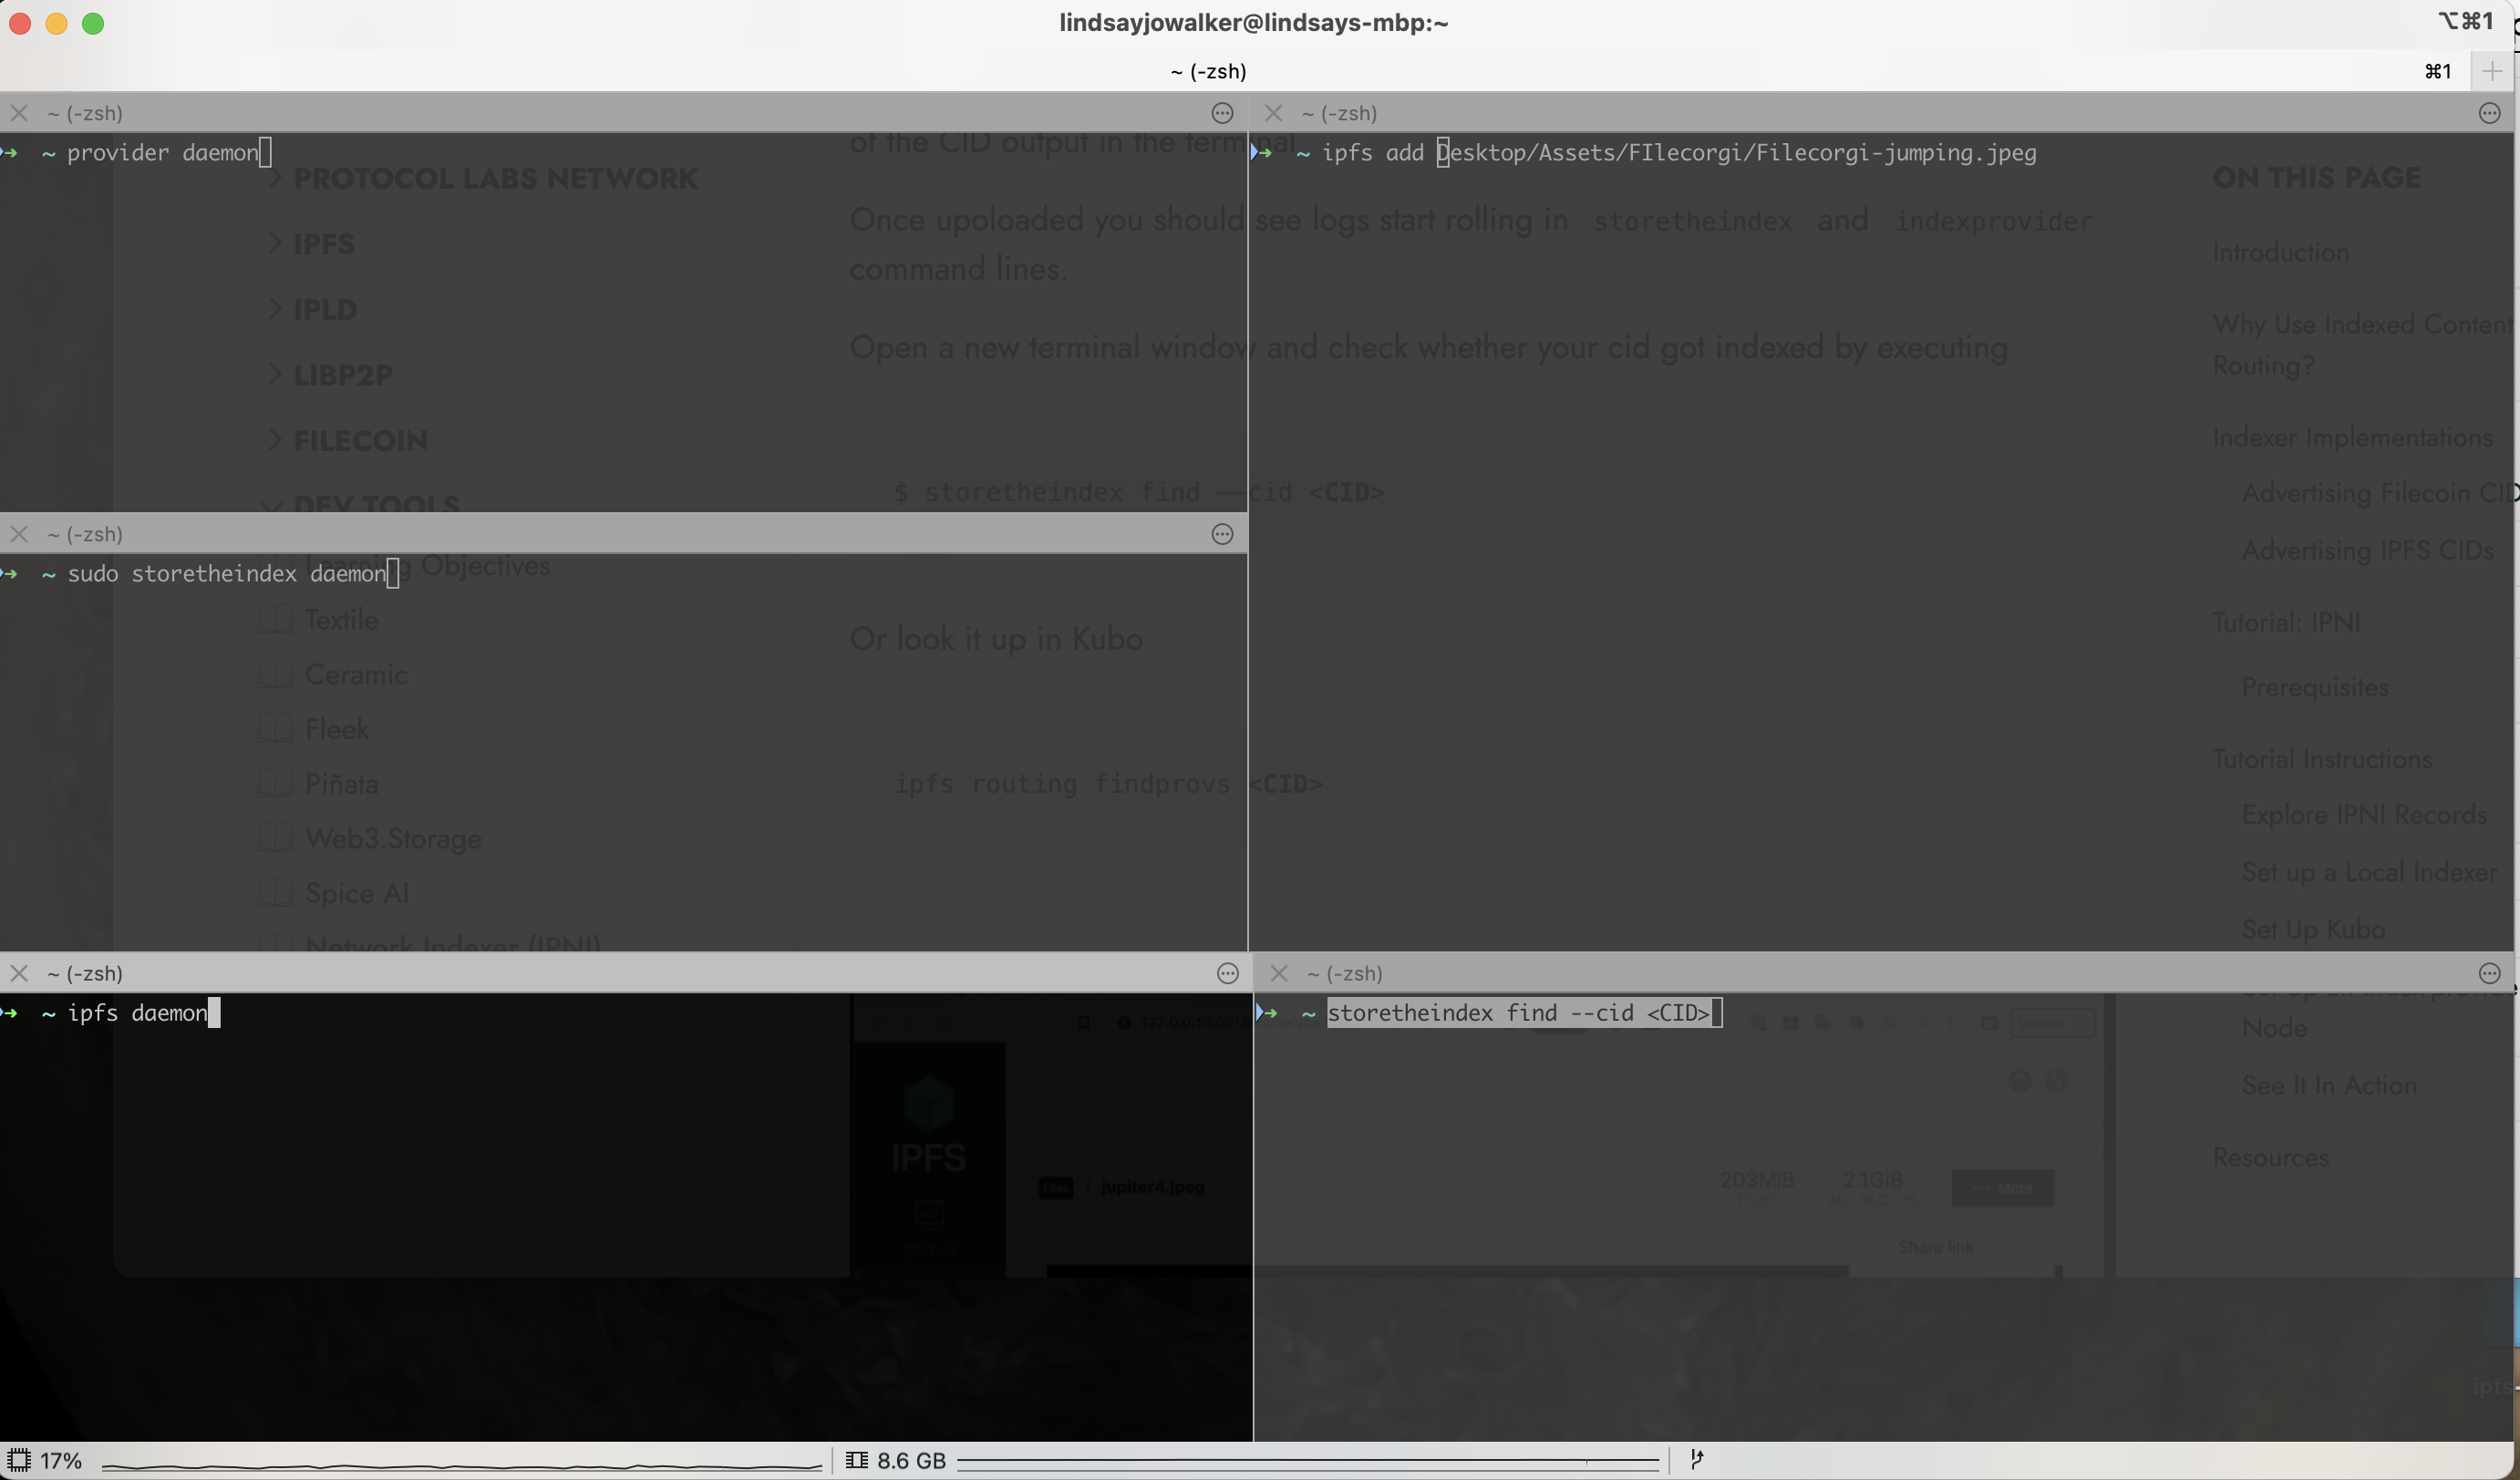2520x1480 pixels.
Task: Zoom the iTerm window with green button
Action: (93, 23)
